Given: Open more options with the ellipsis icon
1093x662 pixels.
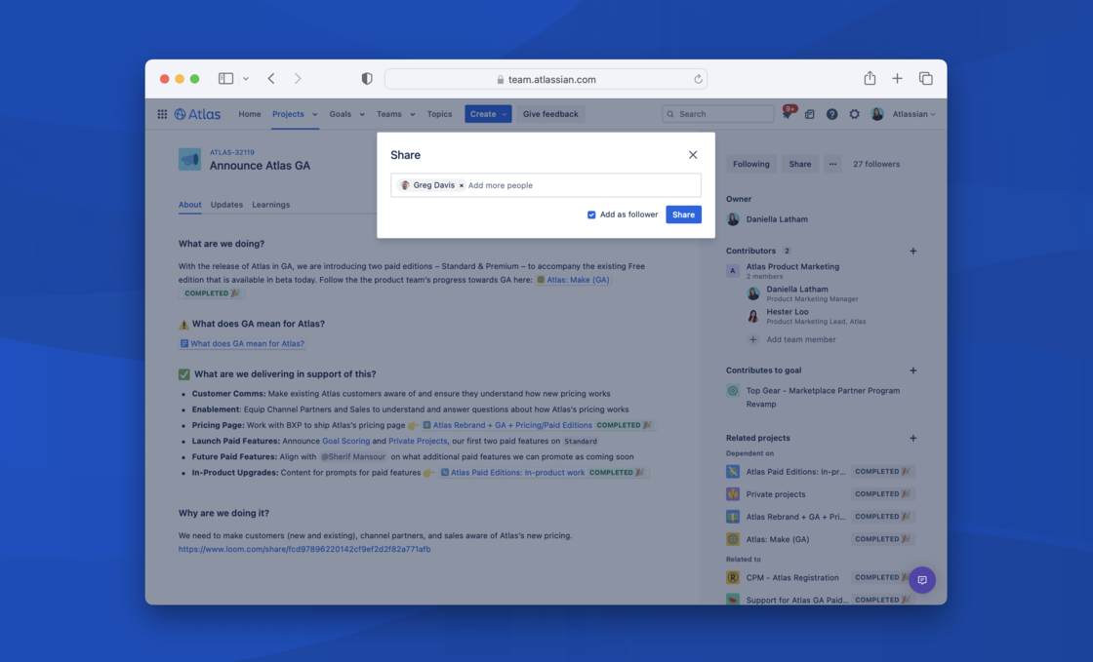Looking at the screenshot, I should pos(832,164).
